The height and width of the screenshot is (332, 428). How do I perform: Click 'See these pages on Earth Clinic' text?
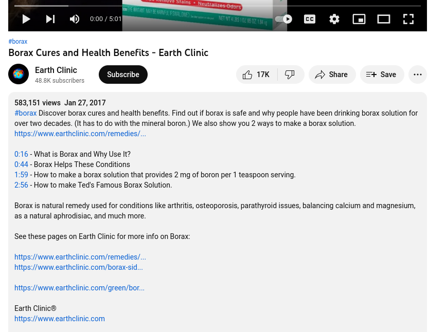click(64, 236)
